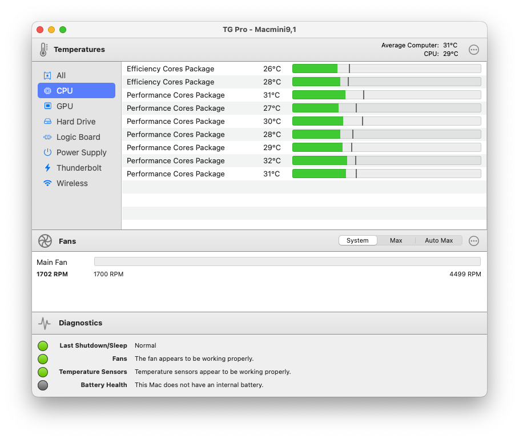This screenshot has width=519, height=439.
Task: Click the Diagnostics pulse waveform icon
Action: tap(45, 323)
